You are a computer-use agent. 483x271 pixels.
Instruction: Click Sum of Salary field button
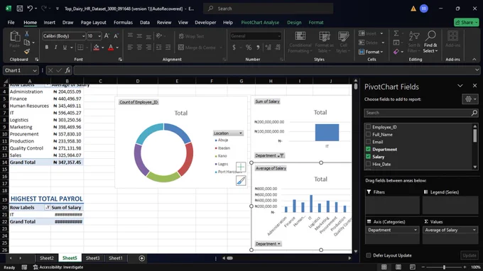[267, 101]
